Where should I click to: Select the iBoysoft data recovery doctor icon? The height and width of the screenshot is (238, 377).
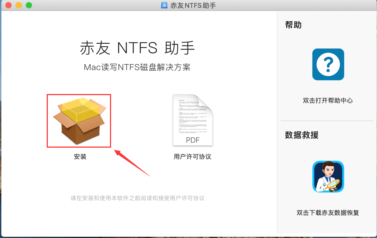328,177
